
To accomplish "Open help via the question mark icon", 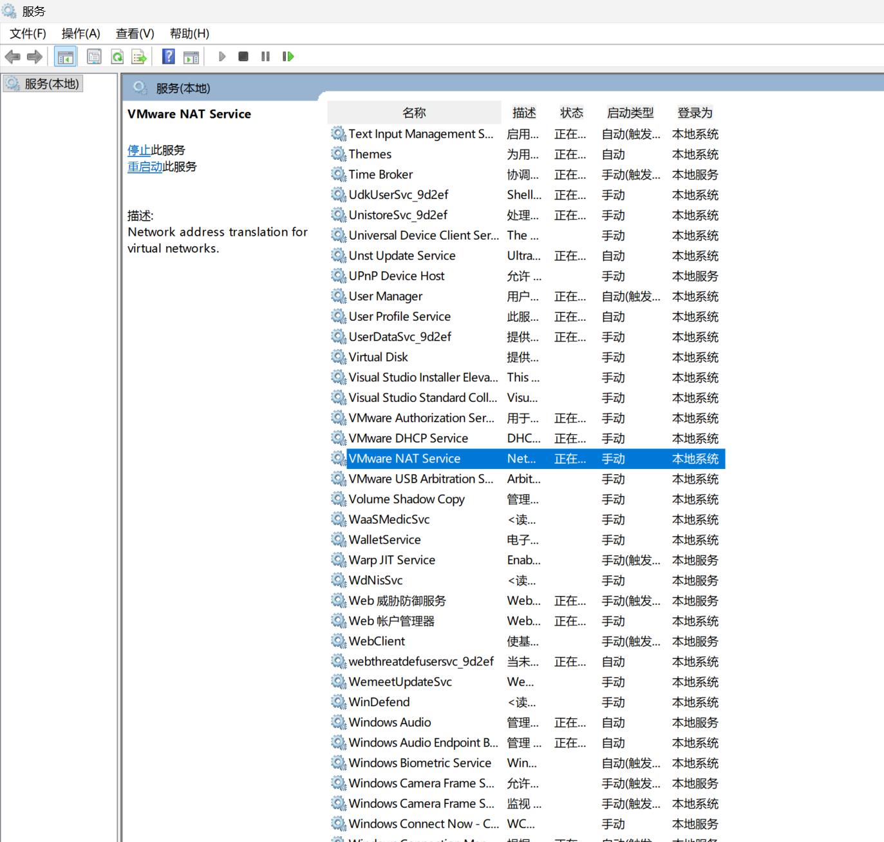I will tap(167, 57).
